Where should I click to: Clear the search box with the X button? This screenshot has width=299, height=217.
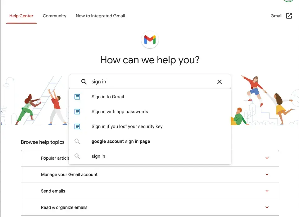(x=220, y=82)
